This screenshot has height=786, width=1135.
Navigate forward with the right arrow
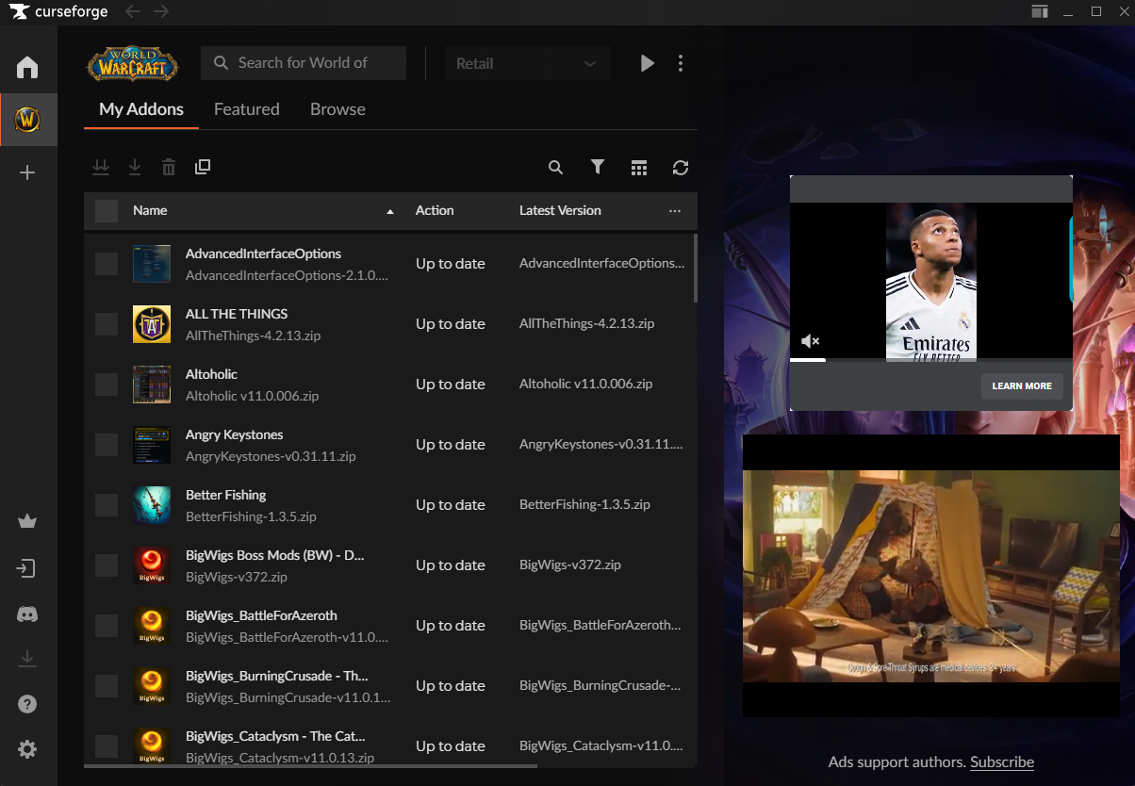pos(161,11)
